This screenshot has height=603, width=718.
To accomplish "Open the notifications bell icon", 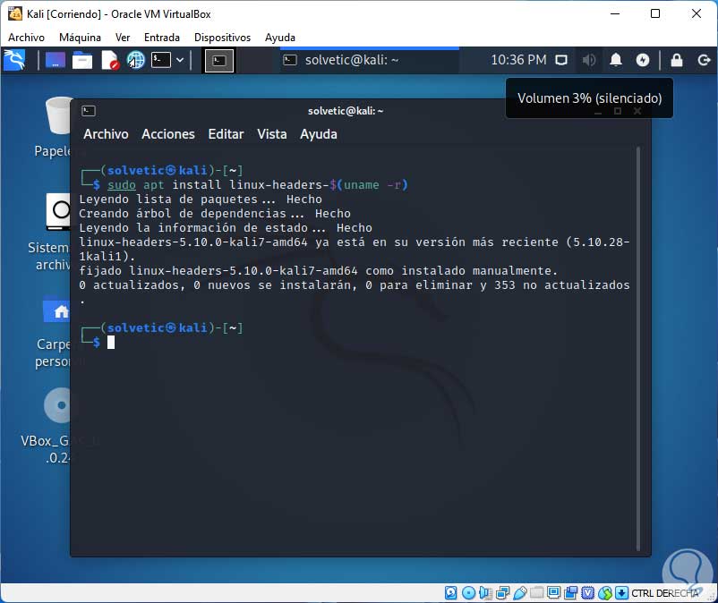I will (616, 60).
